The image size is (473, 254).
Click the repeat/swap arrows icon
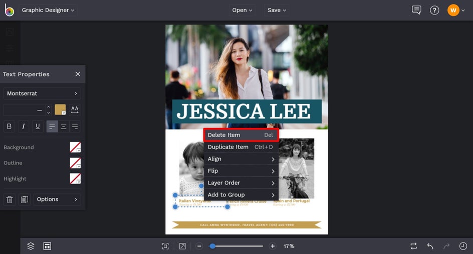point(413,246)
